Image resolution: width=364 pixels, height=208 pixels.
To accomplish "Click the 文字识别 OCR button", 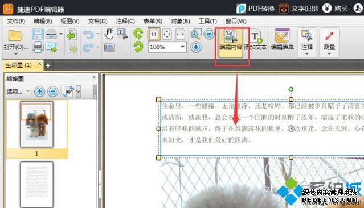I will pyautogui.click(x=298, y=9).
